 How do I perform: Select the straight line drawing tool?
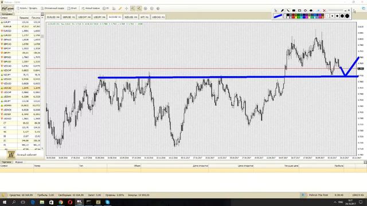pyautogui.click(x=288, y=10)
